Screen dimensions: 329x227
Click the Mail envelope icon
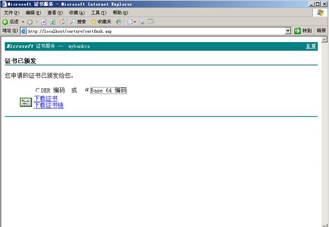point(130,22)
